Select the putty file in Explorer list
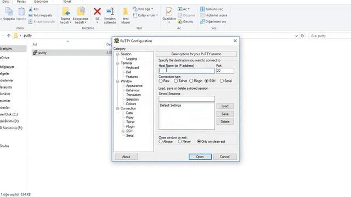The width and height of the screenshot is (351, 197). [42, 53]
